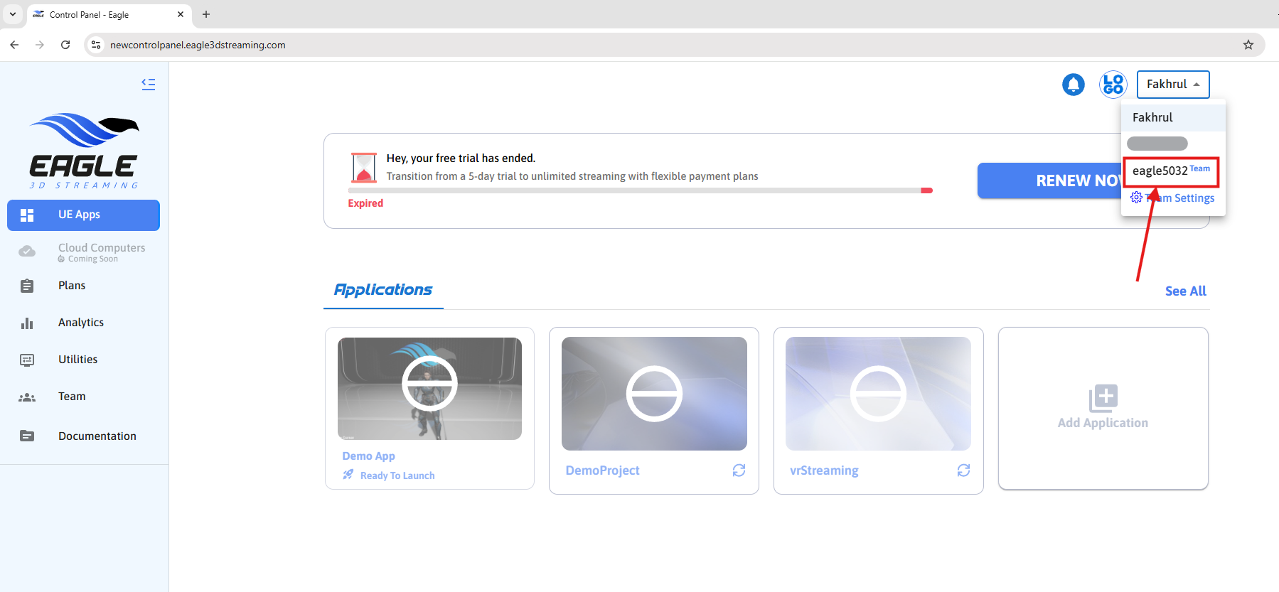Click the refresh icon on DemoProject card

coord(739,470)
